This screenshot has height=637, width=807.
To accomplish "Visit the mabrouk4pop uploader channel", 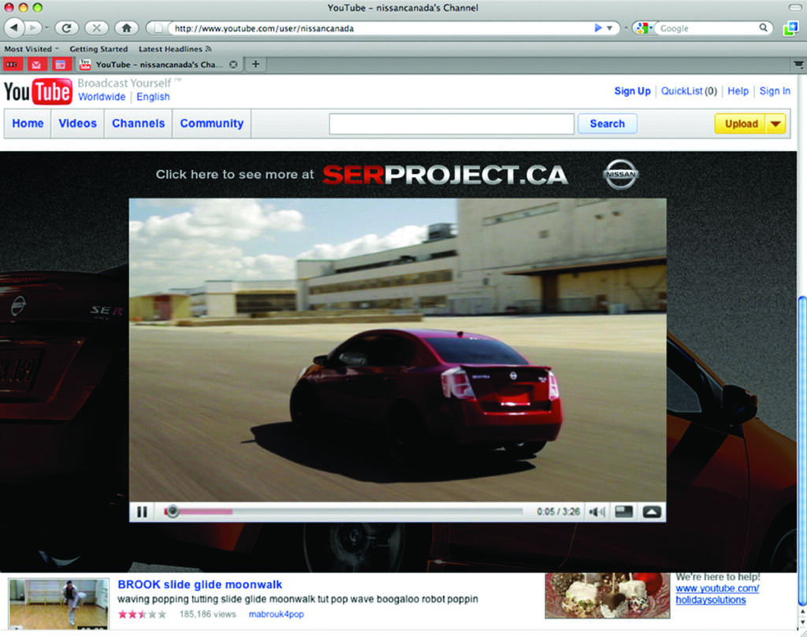I will point(276,614).
